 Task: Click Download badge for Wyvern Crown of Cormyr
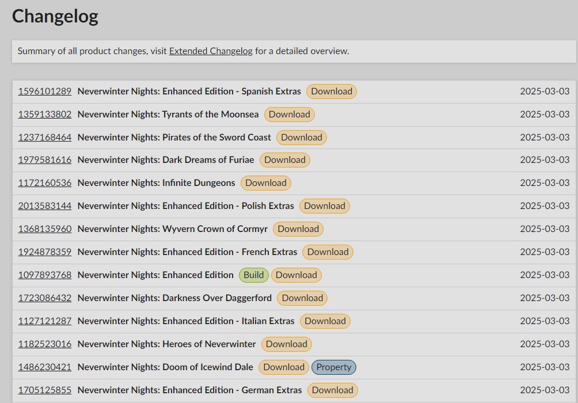pyautogui.click(x=298, y=229)
